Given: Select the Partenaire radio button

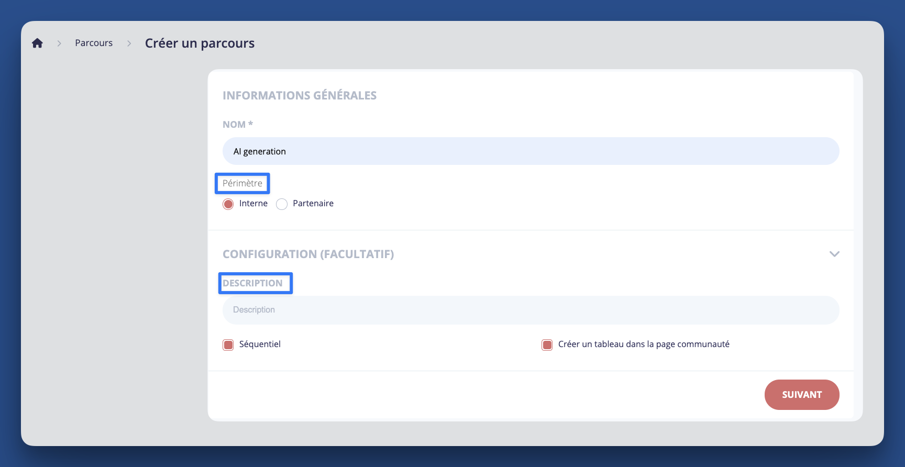Looking at the screenshot, I should click(x=282, y=204).
